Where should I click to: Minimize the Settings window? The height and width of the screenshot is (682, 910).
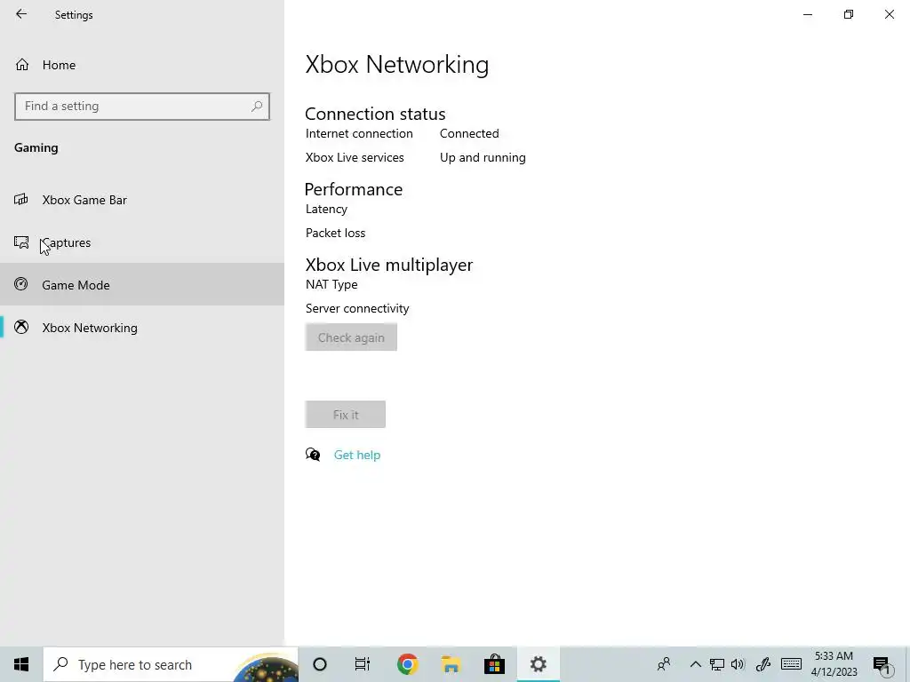pyautogui.click(x=807, y=14)
